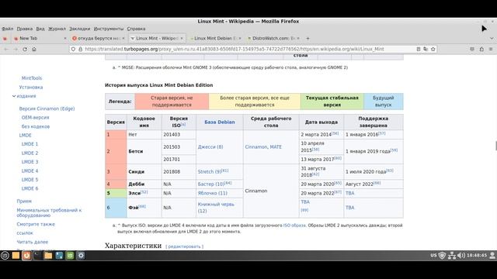List all tabs dropdown arrow
The height and width of the screenshot is (279, 497).
(x=492, y=38)
